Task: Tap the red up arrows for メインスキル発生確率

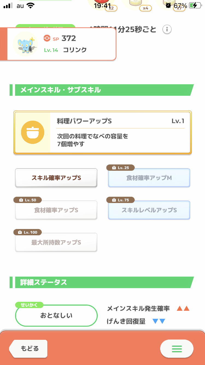Action: (x=183, y=309)
